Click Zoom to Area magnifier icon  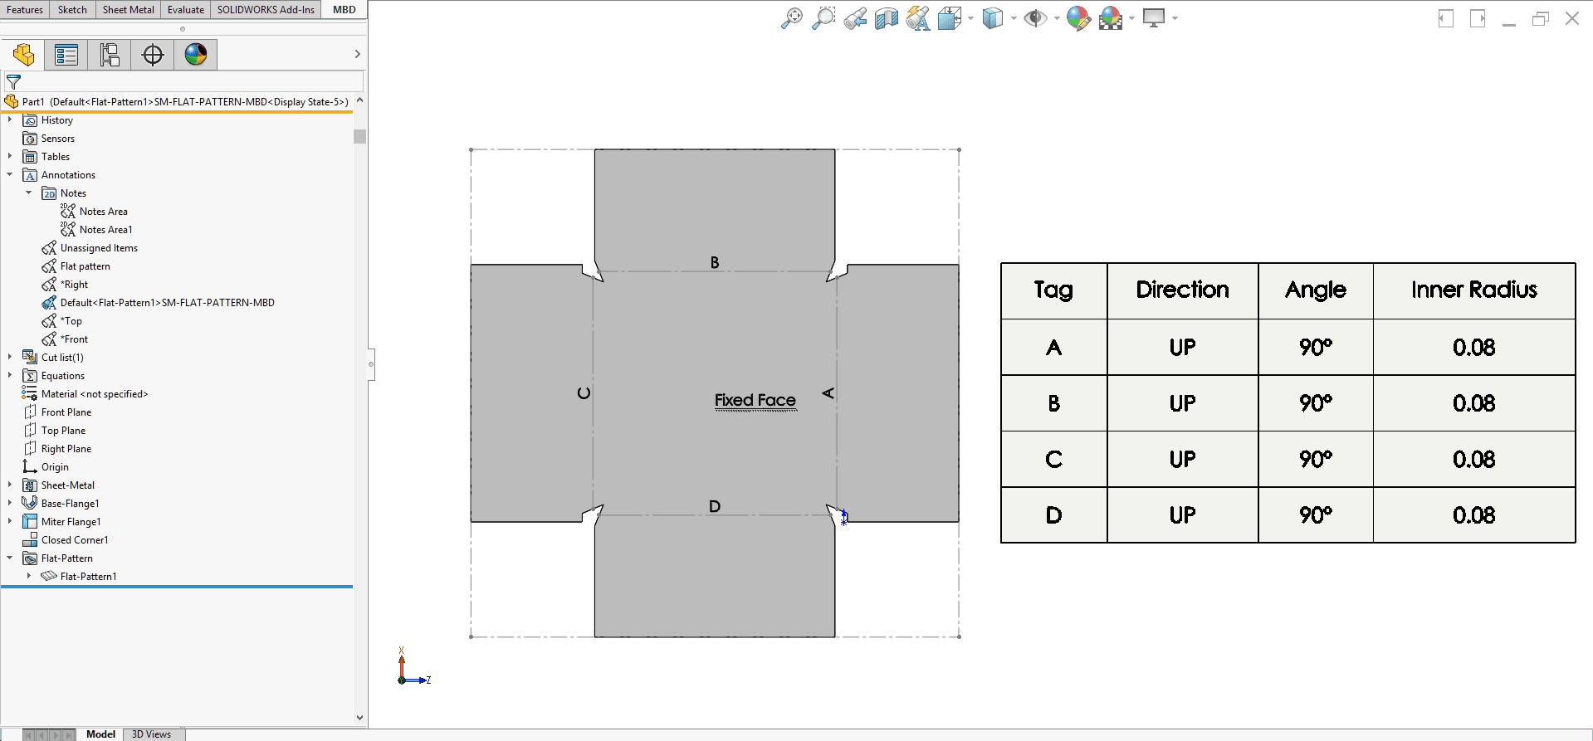tap(823, 18)
